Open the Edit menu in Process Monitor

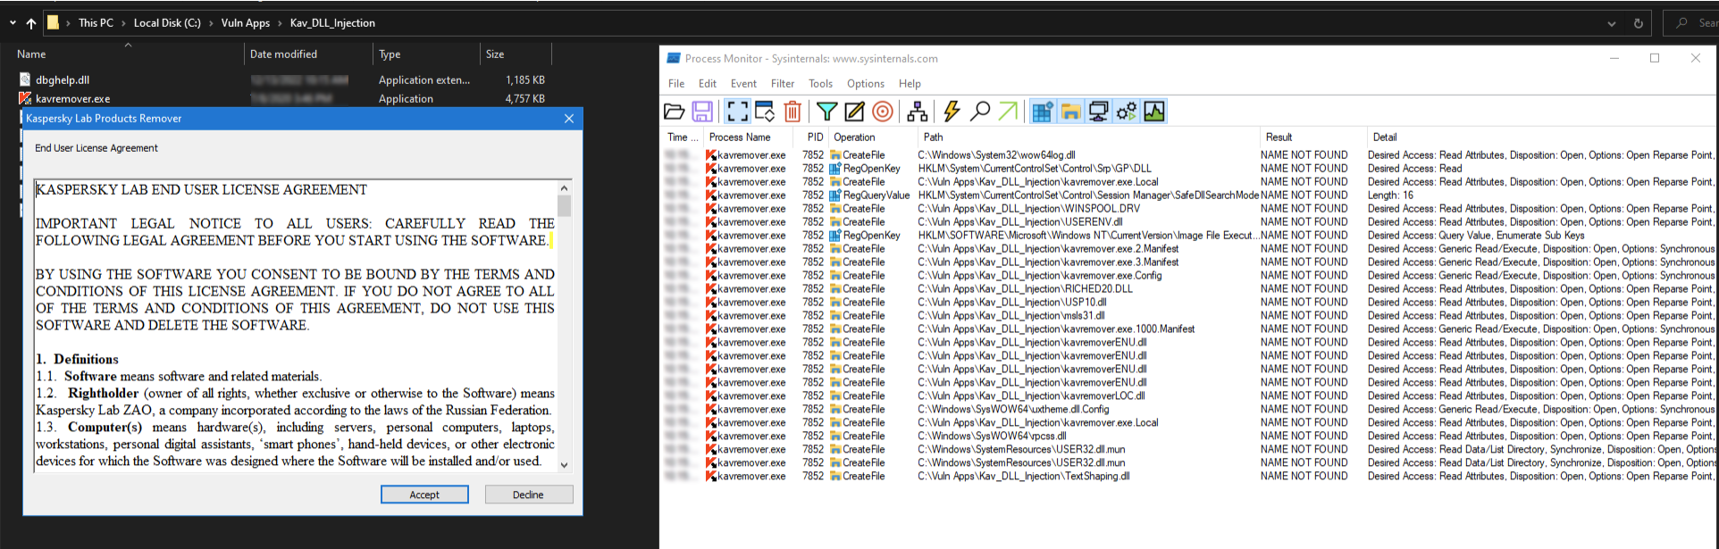click(708, 84)
